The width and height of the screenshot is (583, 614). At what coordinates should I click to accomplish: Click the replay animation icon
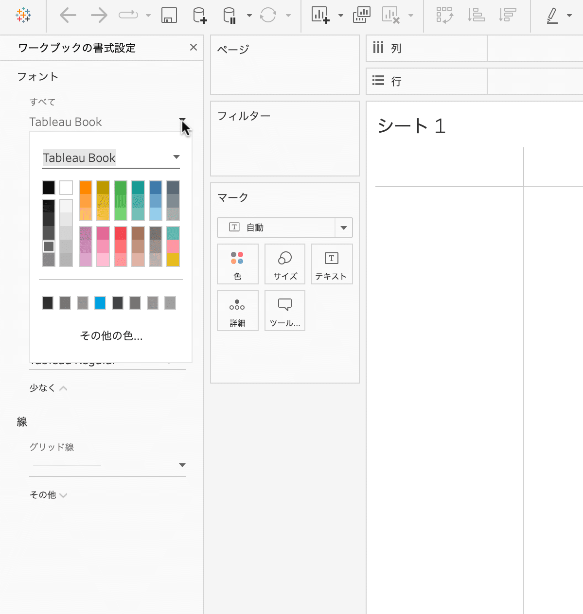coord(128,15)
